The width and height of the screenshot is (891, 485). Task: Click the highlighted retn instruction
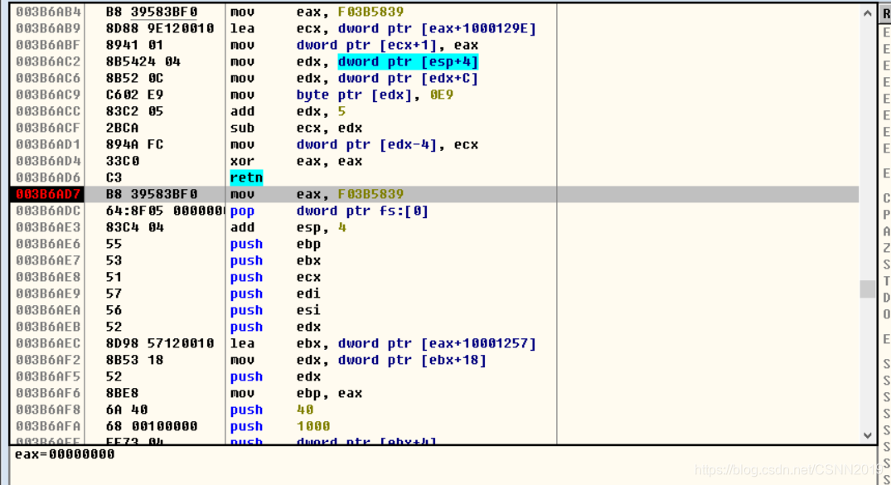click(x=246, y=177)
